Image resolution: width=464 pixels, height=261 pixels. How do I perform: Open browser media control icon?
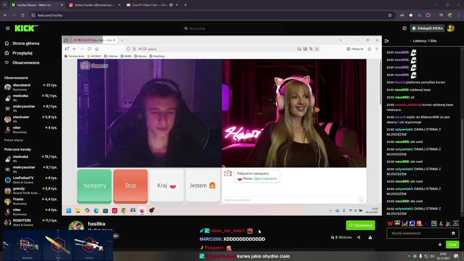[x=441, y=15]
